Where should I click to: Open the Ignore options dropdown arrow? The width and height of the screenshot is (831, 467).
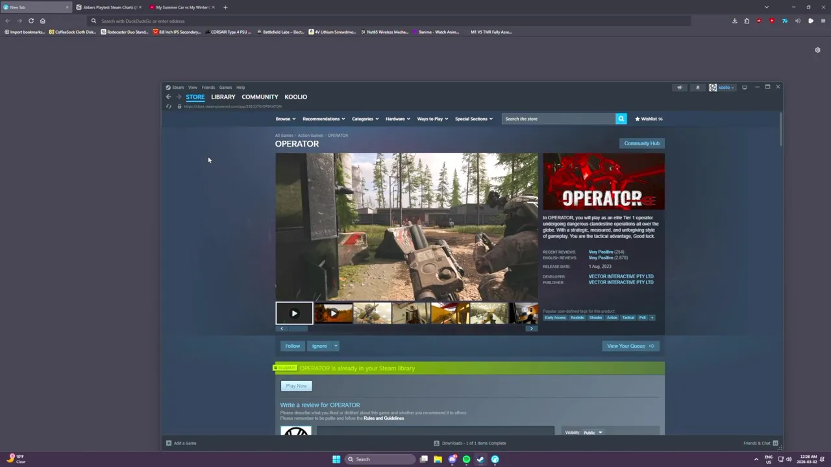pos(336,346)
